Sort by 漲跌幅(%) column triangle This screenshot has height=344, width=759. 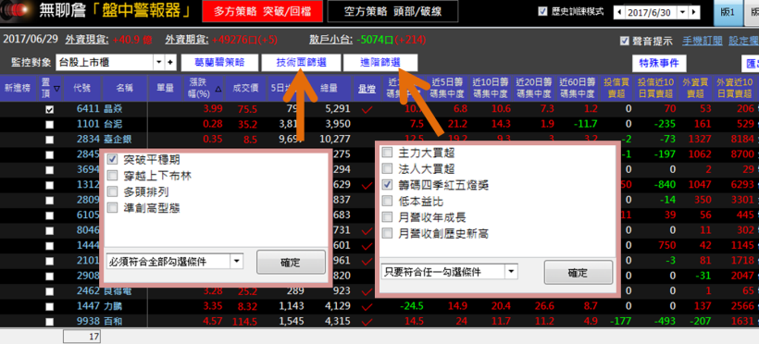tap(218, 89)
